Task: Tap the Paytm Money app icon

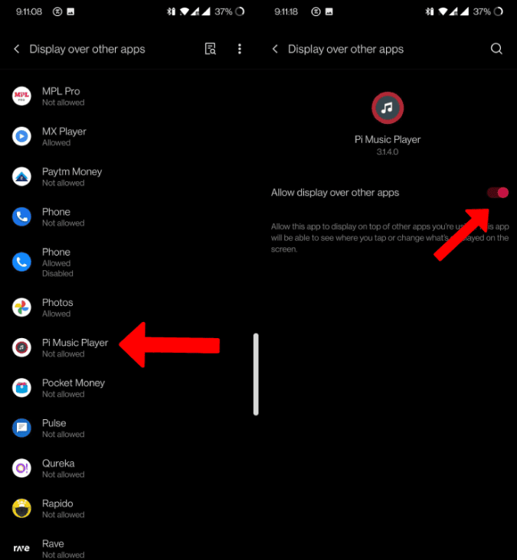Action: click(21, 177)
